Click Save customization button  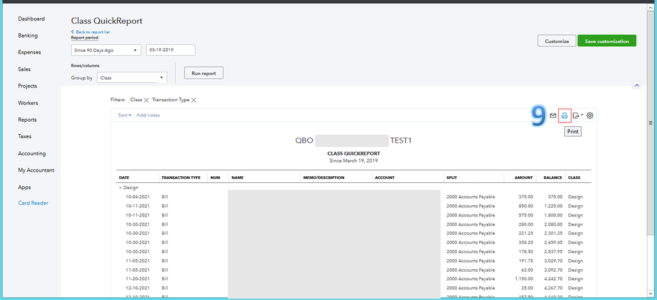pyautogui.click(x=607, y=41)
